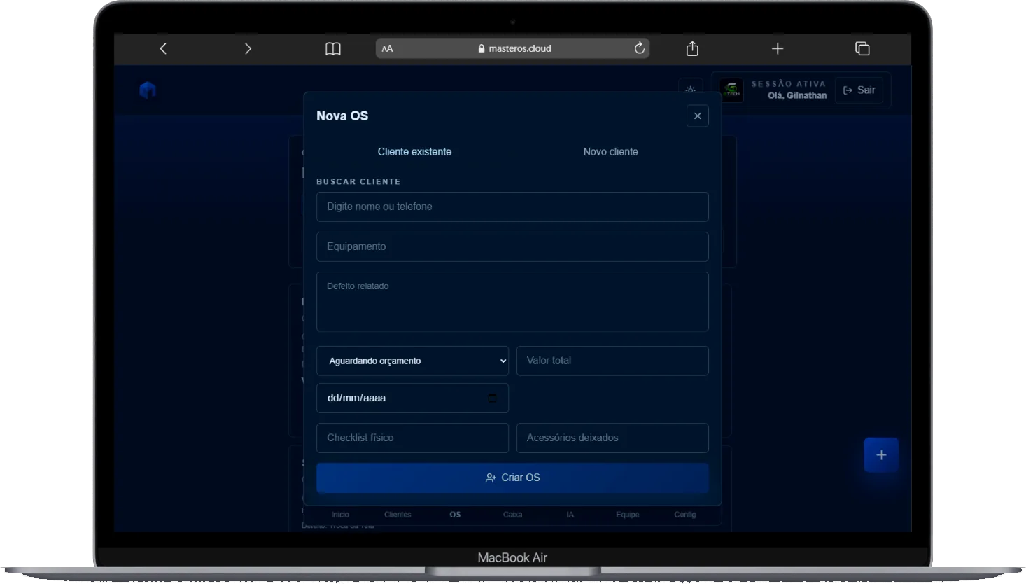The image size is (1026, 584).
Task: Switch to the Novo cliente tab
Action: pos(610,152)
